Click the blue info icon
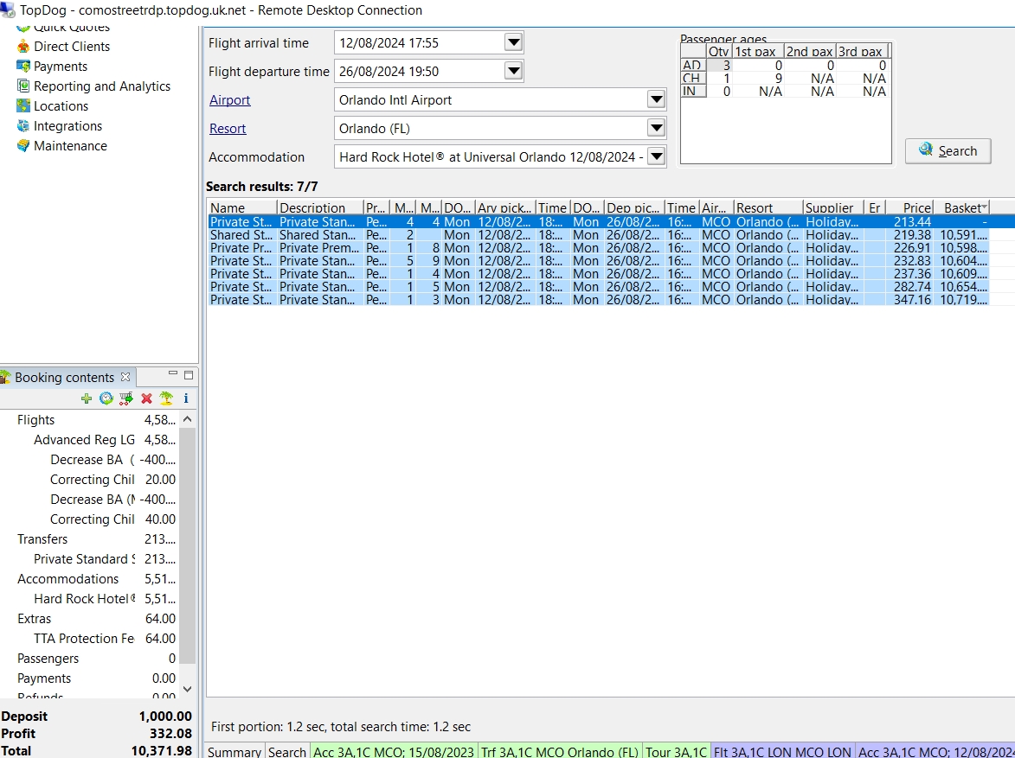 [185, 398]
